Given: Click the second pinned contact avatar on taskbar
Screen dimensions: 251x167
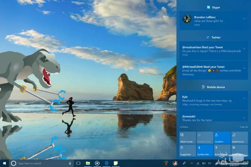Looking at the screenshot, I should 175,163.
